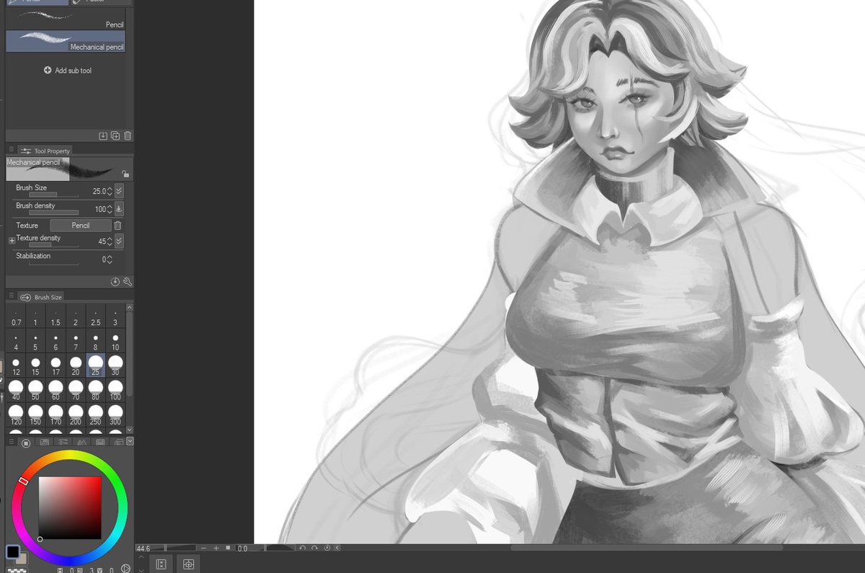Select brush size preset 5
This screenshot has height=573, width=865.
pos(35,342)
